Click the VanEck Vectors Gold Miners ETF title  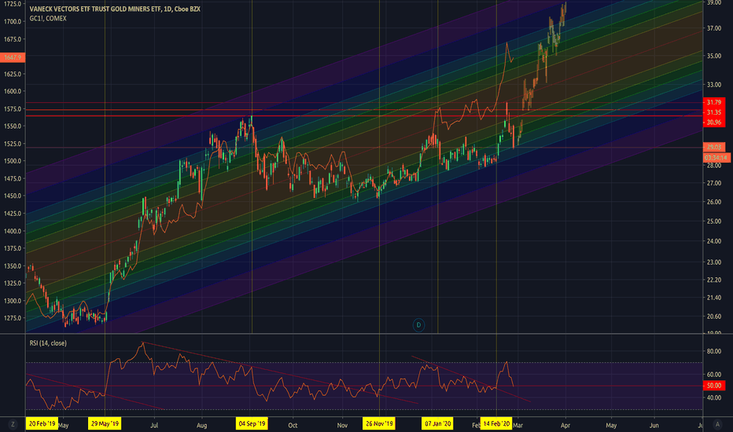click(x=115, y=9)
